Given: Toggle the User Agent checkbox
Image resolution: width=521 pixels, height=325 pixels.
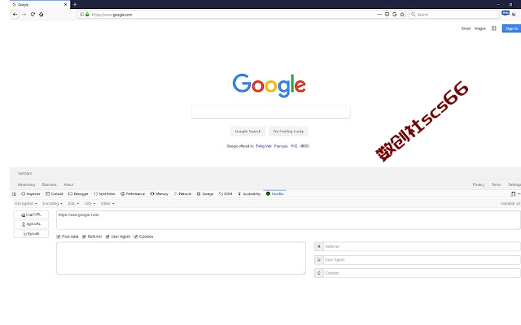Looking at the screenshot, I should (x=107, y=236).
